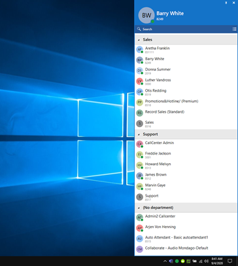Click the name Luther Vandross
The height and width of the screenshot is (266, 238).
(x=158, y=80)
